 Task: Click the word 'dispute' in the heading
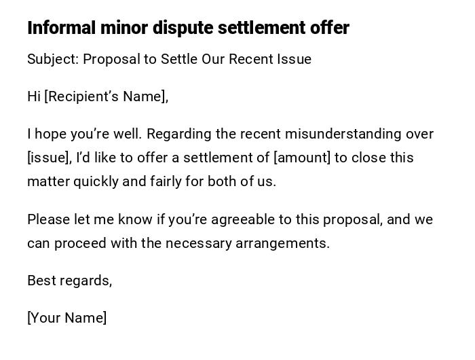(178, 28)
